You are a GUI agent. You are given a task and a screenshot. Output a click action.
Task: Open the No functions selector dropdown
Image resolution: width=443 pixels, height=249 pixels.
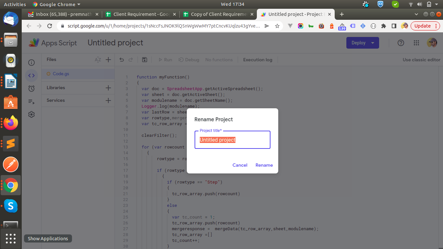click(219, 60)
